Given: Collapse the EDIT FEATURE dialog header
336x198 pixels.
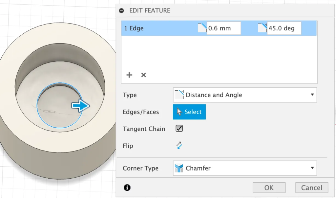Looking at the screenshot, I should coord(121,10).
